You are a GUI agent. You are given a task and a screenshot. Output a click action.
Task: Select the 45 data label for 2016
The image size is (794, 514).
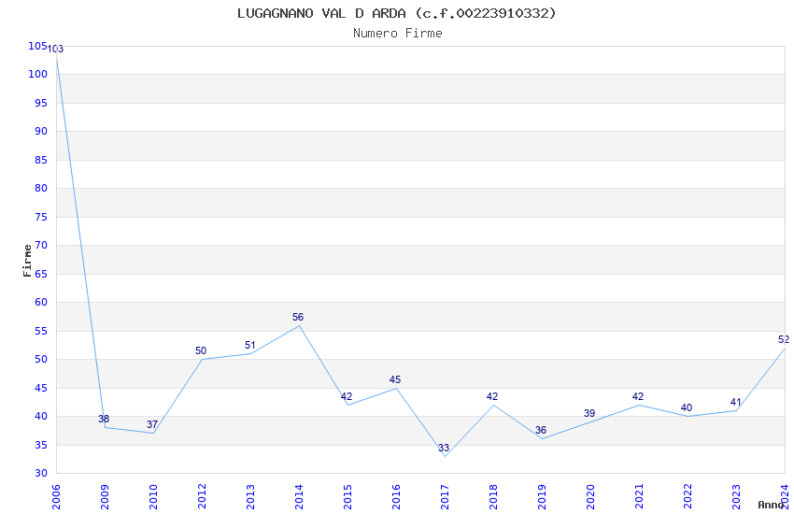[x=395, y=379]
